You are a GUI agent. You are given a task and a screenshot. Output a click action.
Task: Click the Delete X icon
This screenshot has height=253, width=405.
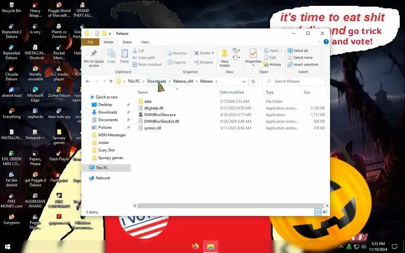tap(196, 53)
